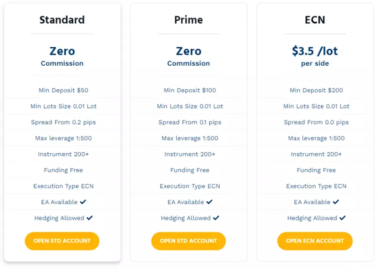Click the Spread From 0.0 pips row
This screenshot has width=378, height=268.
click(316, 122)
